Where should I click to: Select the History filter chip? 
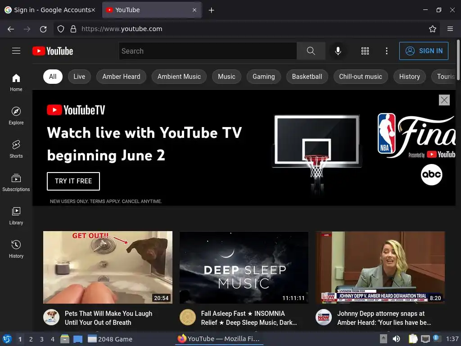[x=410, y=77]
